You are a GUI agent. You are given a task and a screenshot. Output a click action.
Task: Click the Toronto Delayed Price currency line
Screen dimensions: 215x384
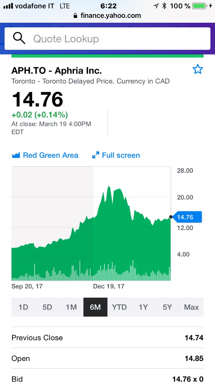91,81
